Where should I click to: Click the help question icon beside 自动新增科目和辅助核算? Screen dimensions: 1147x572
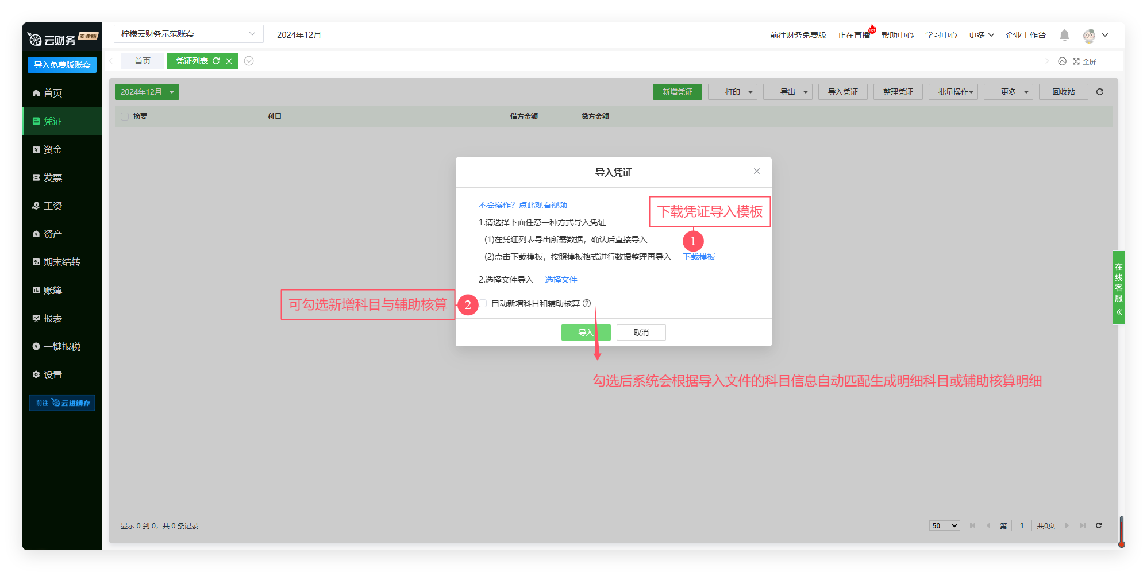[587, 303]
